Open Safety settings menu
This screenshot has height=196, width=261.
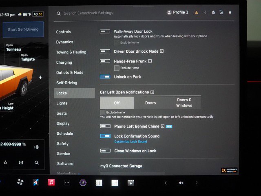62,143
